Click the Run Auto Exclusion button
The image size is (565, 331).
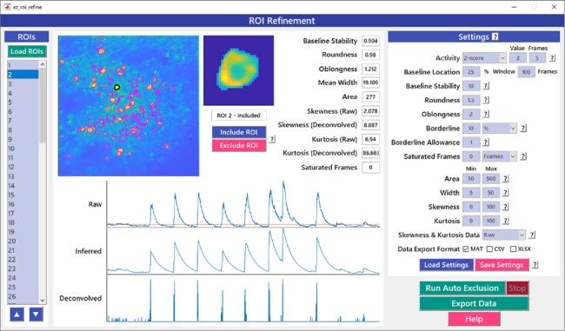pos(462,288)
